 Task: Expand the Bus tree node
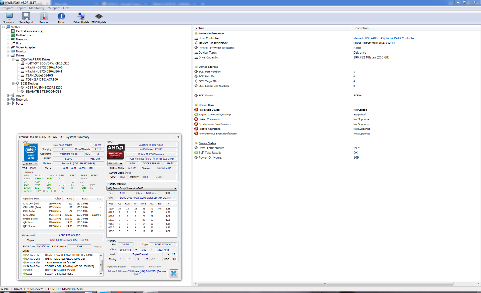tap(8, 43)
